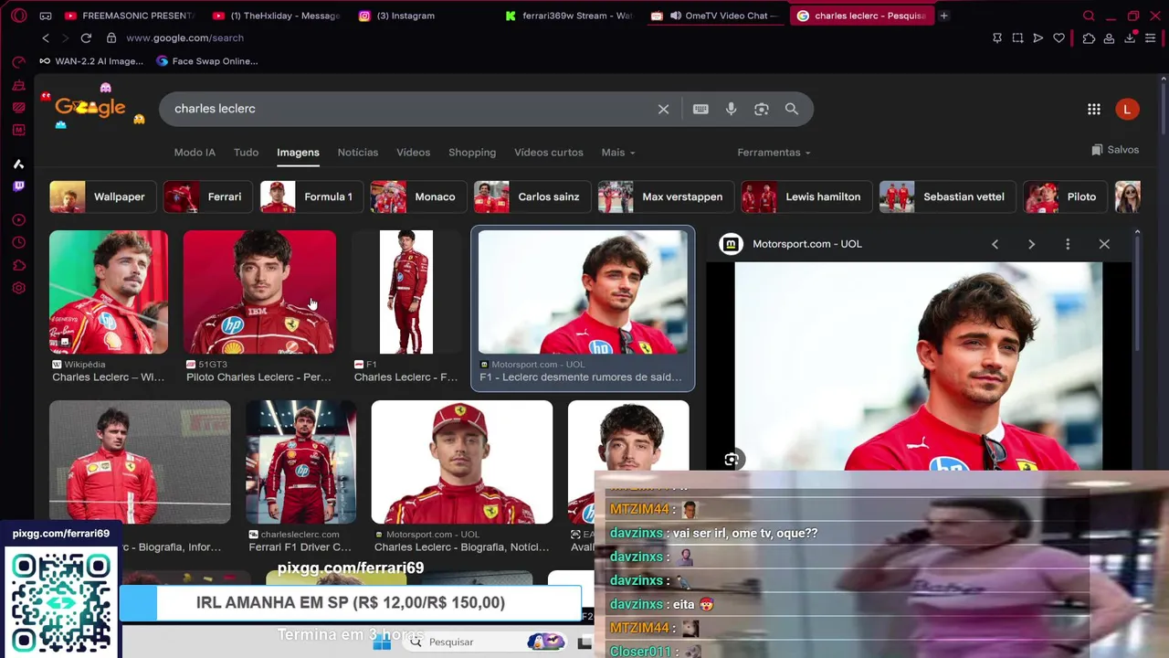1169x658 pixels.
Task: Select the Wallpaper filter chip
Action: 102,196
